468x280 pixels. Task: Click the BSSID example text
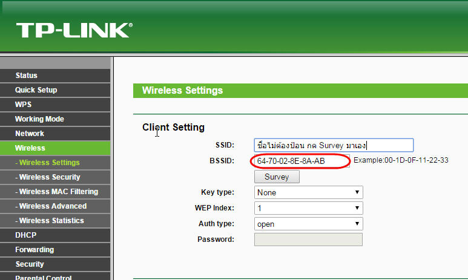[401, 160]
